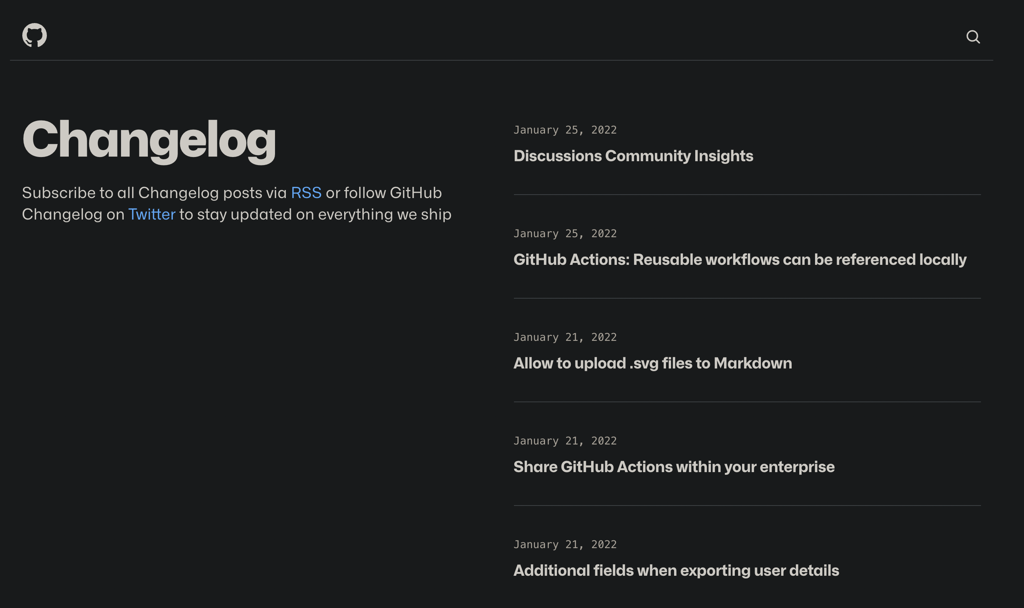Follow the Twitter link

pyautogui.click(x=152, y=215)
